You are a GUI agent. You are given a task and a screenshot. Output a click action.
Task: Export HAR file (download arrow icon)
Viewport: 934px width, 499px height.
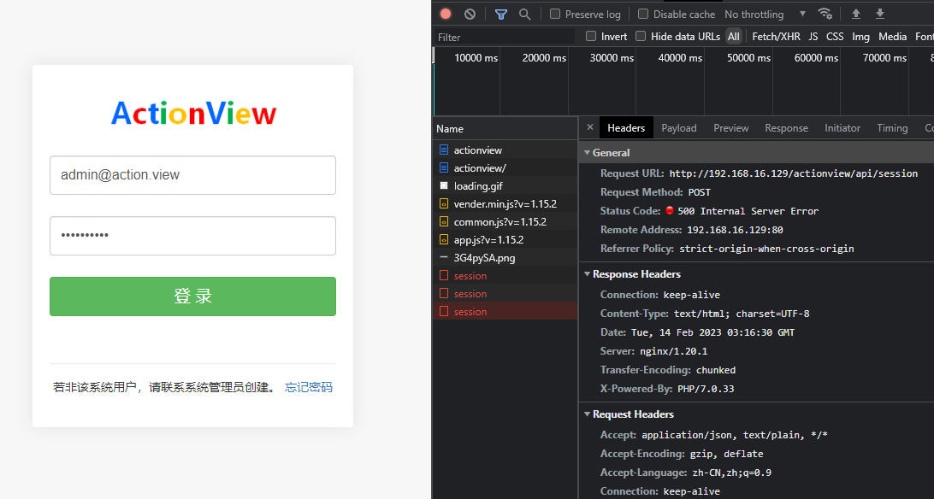tap(879, 14)
